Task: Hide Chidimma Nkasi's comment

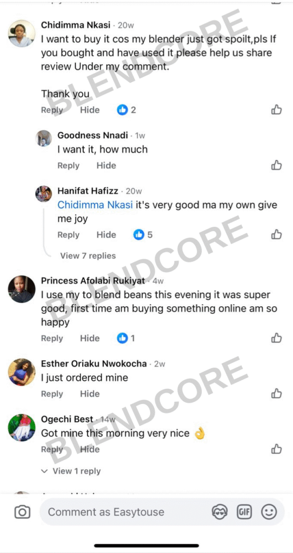Action: [90, 110]
